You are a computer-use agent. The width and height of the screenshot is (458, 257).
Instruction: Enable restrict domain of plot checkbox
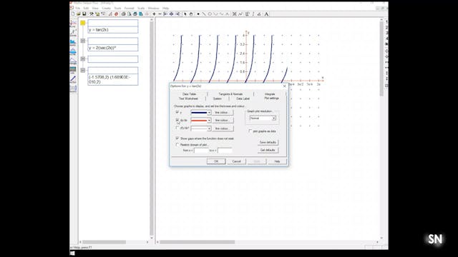point(177,144)
